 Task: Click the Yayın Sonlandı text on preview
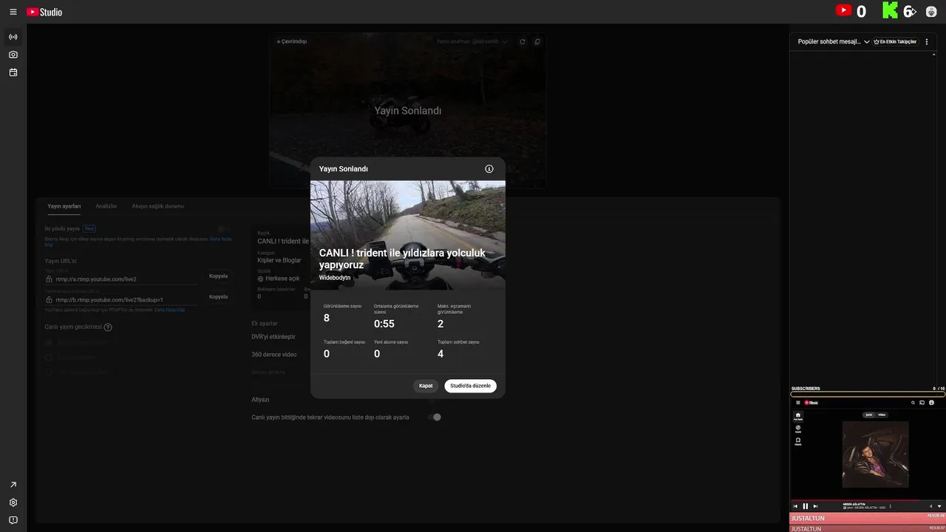click(x=408, y=111)
